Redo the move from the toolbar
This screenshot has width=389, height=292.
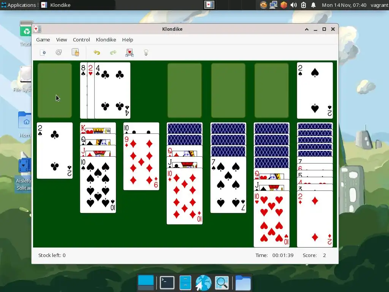(x=113, y=52)
